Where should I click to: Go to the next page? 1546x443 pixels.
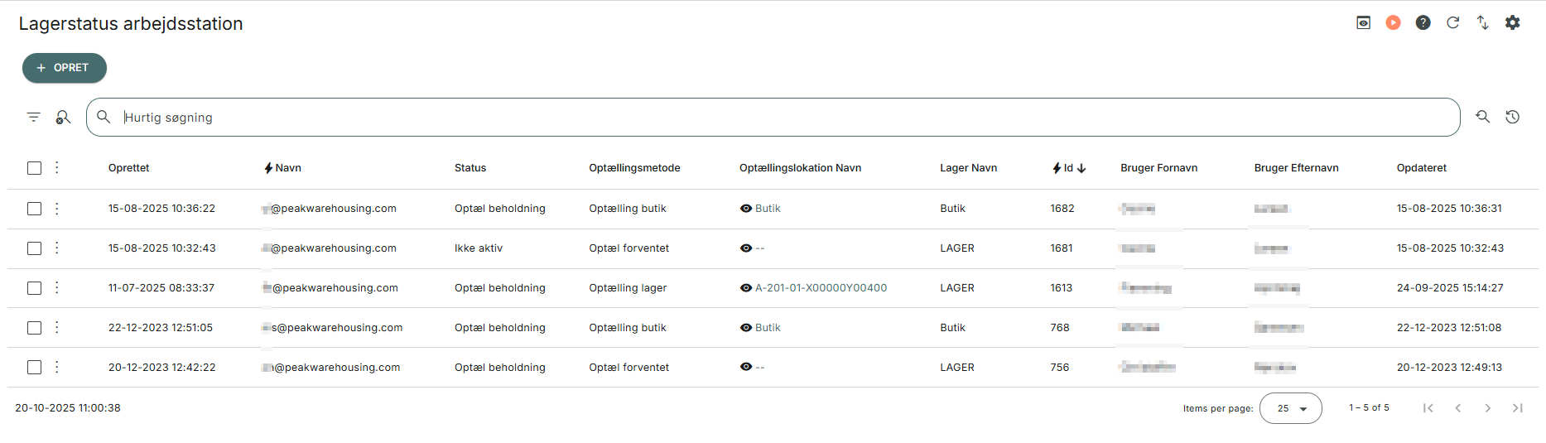click(x=1487, y=408)
